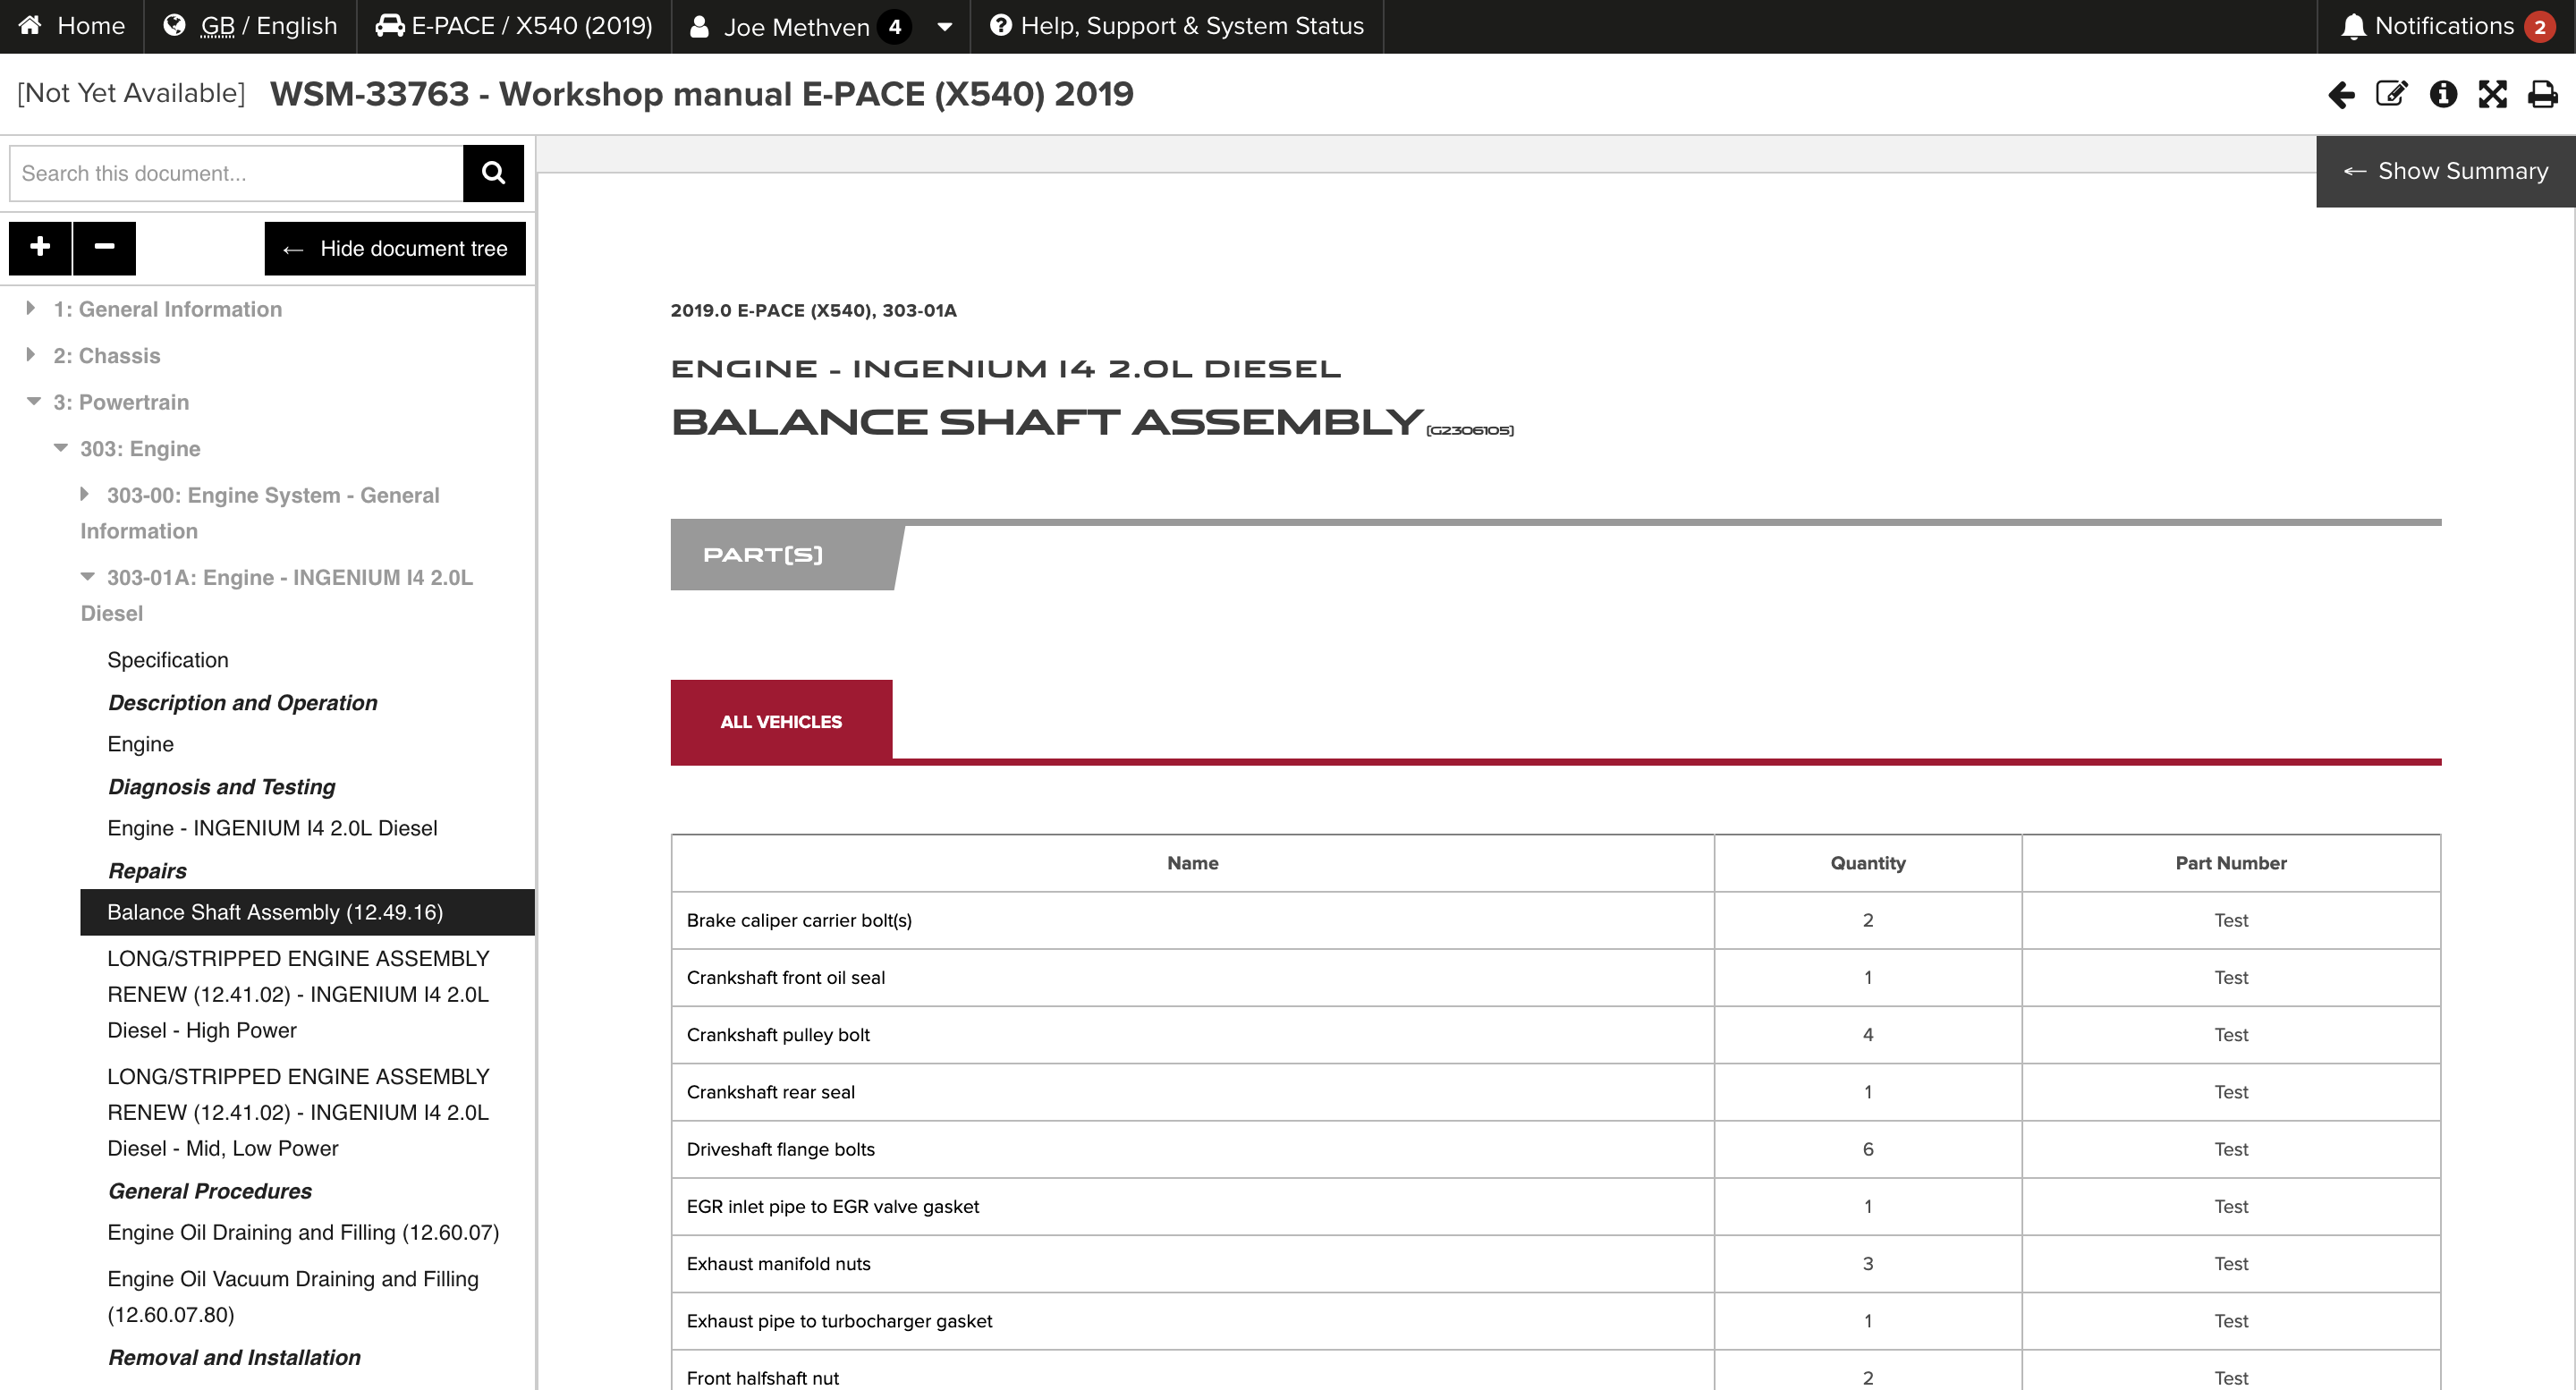Click the Part Number column header

tap(2231, 863)
